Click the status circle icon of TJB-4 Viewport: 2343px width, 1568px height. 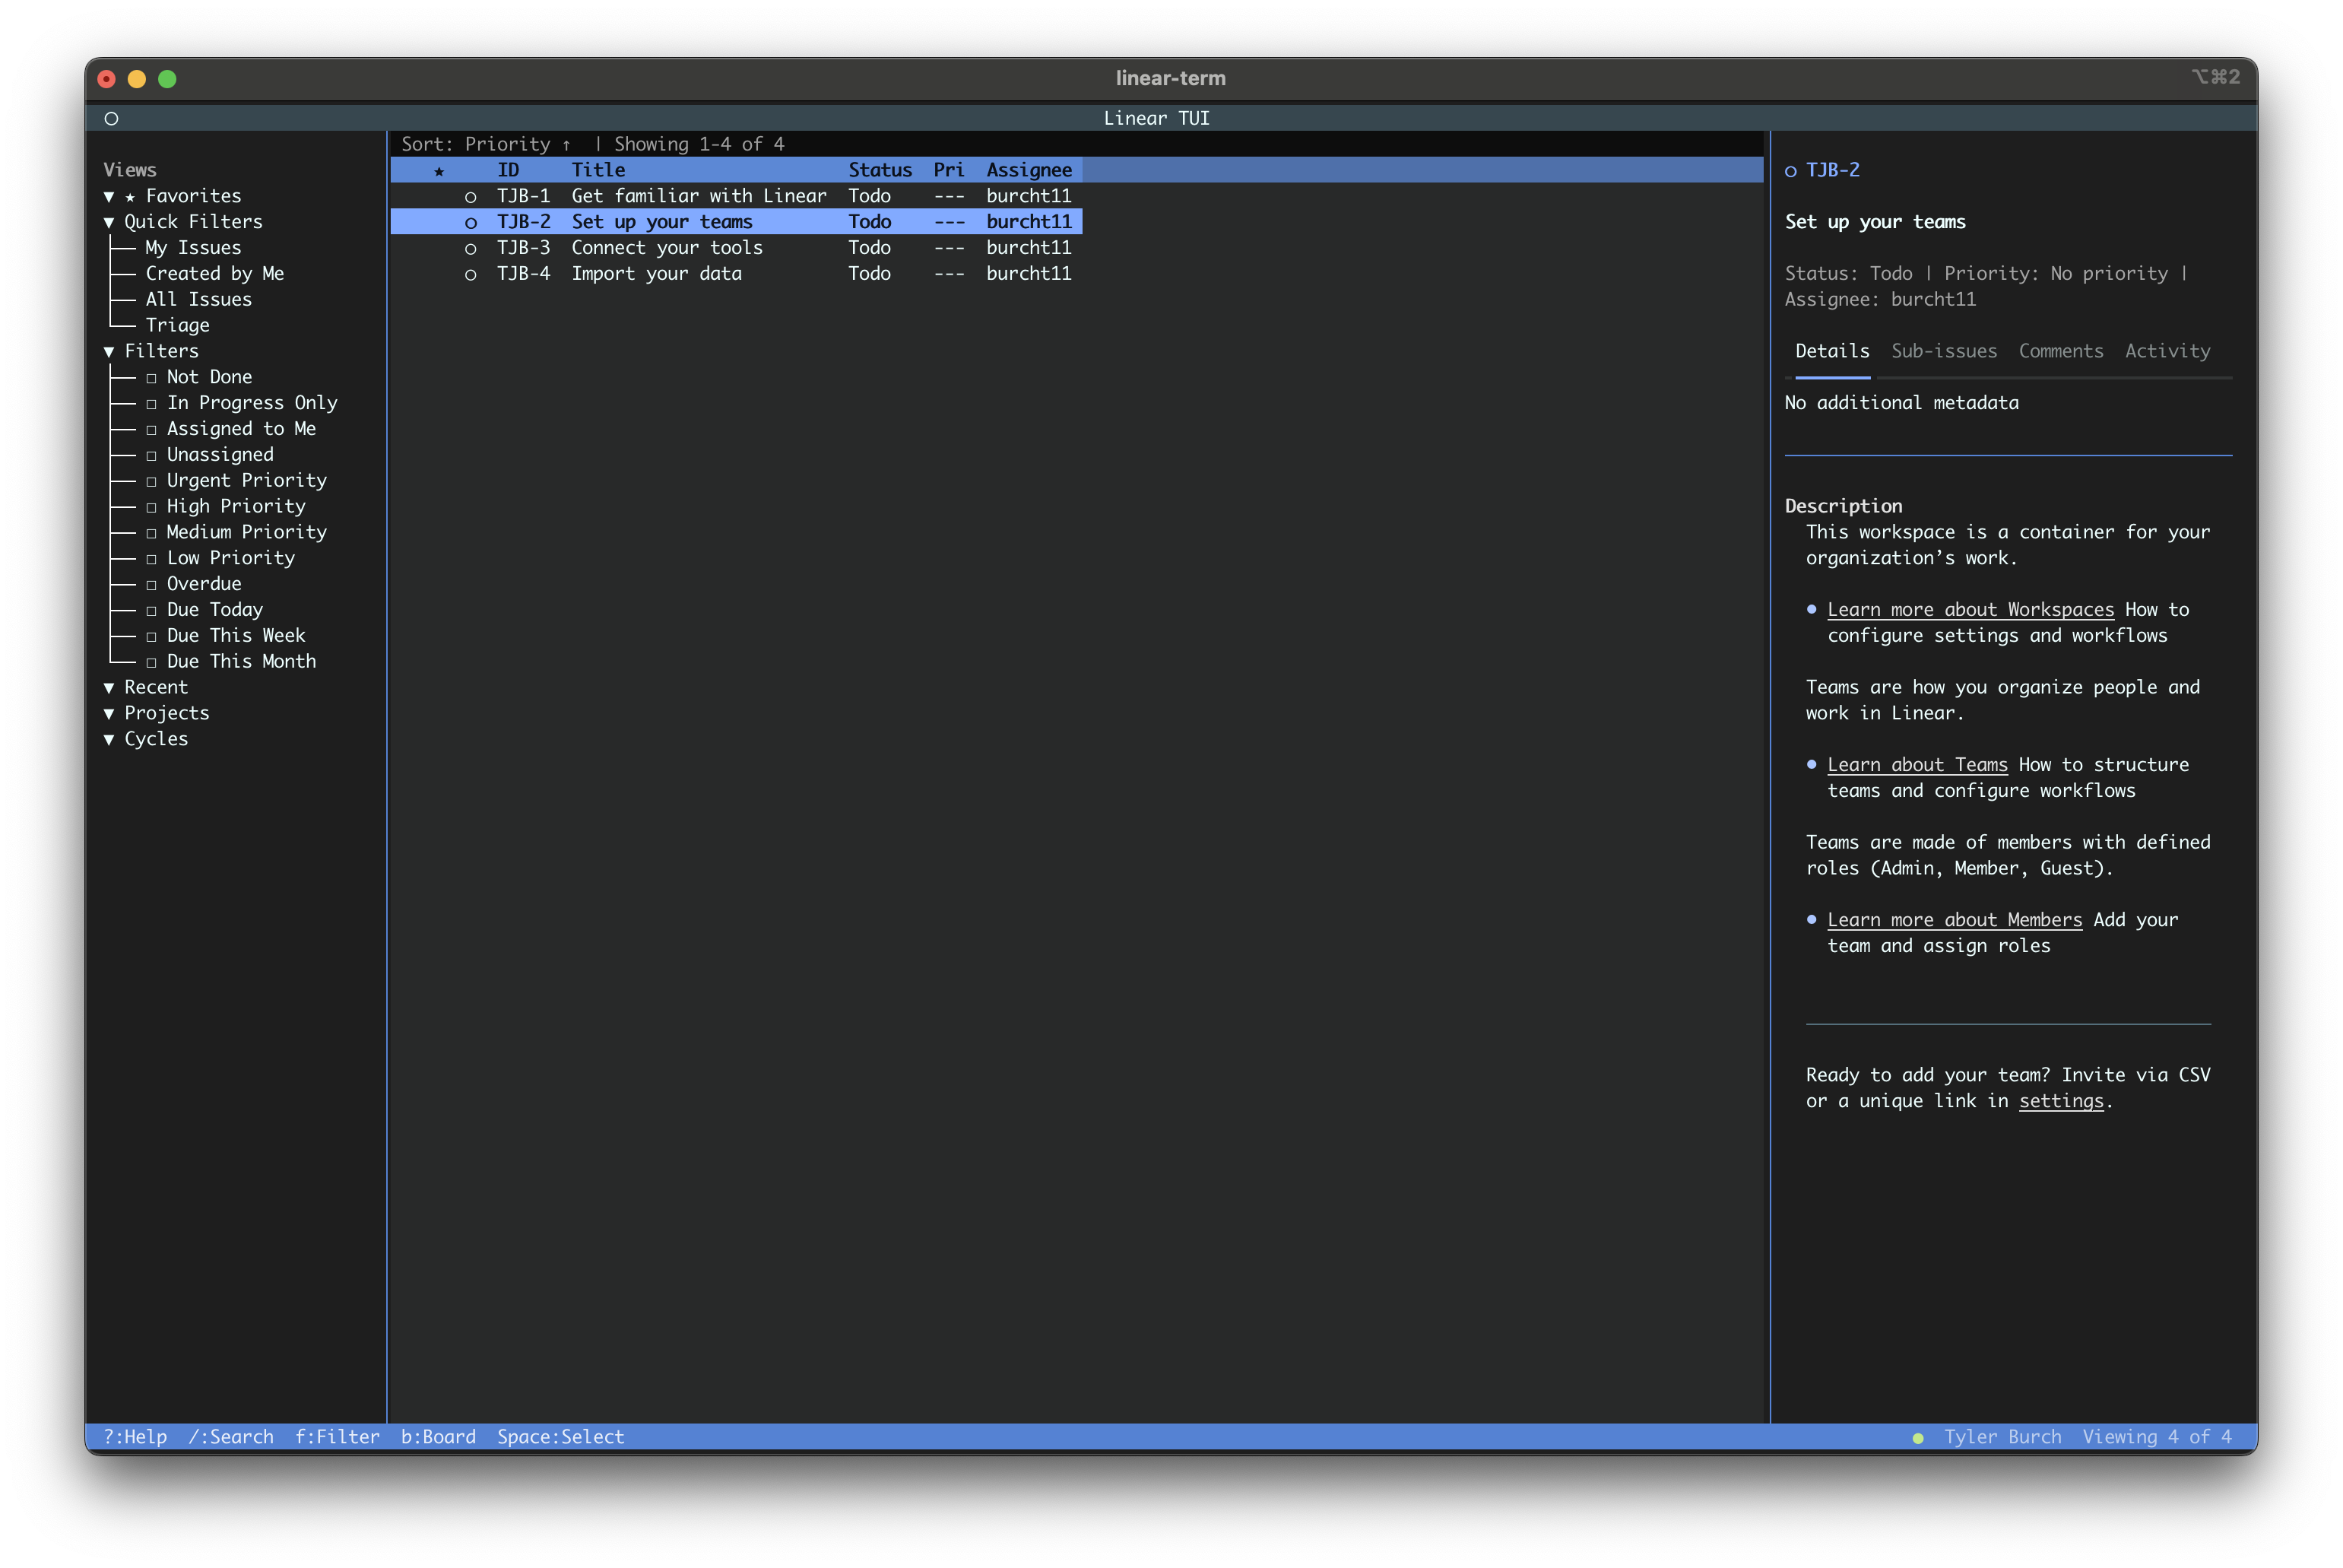click(x=470, y=275)
